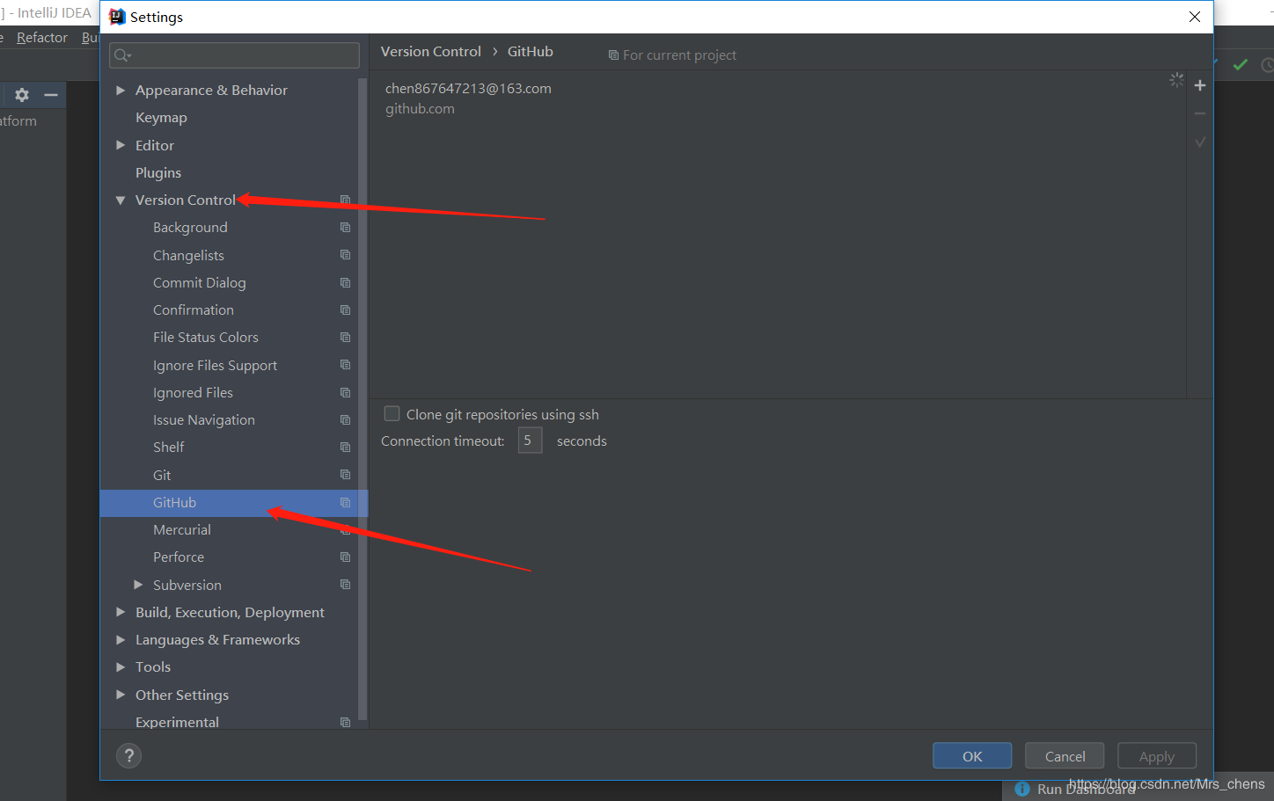Click project-level icon beside Experimental
This screenshot has width=1274, height=801.
[x=345, y=722]
